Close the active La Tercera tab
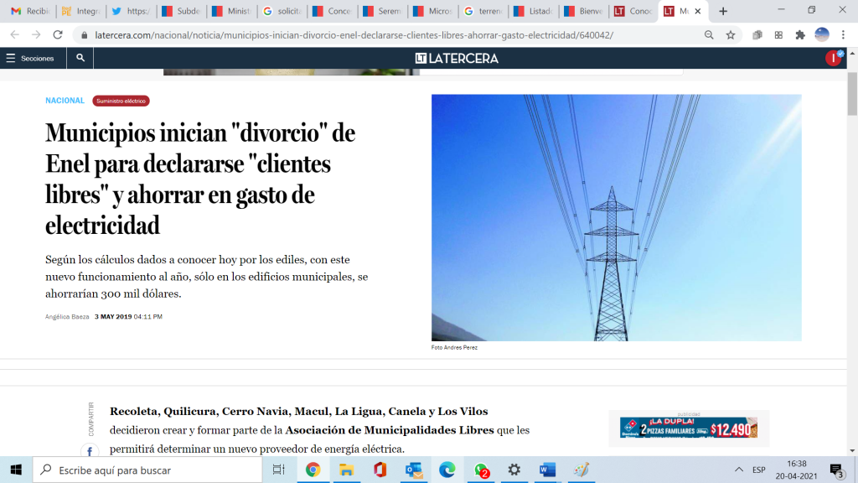This screenshot has width=858, height=483. (698, 11)
